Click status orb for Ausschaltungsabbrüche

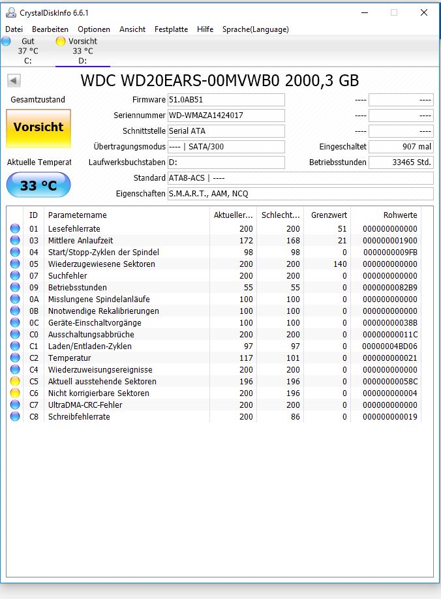pos(15,334)
